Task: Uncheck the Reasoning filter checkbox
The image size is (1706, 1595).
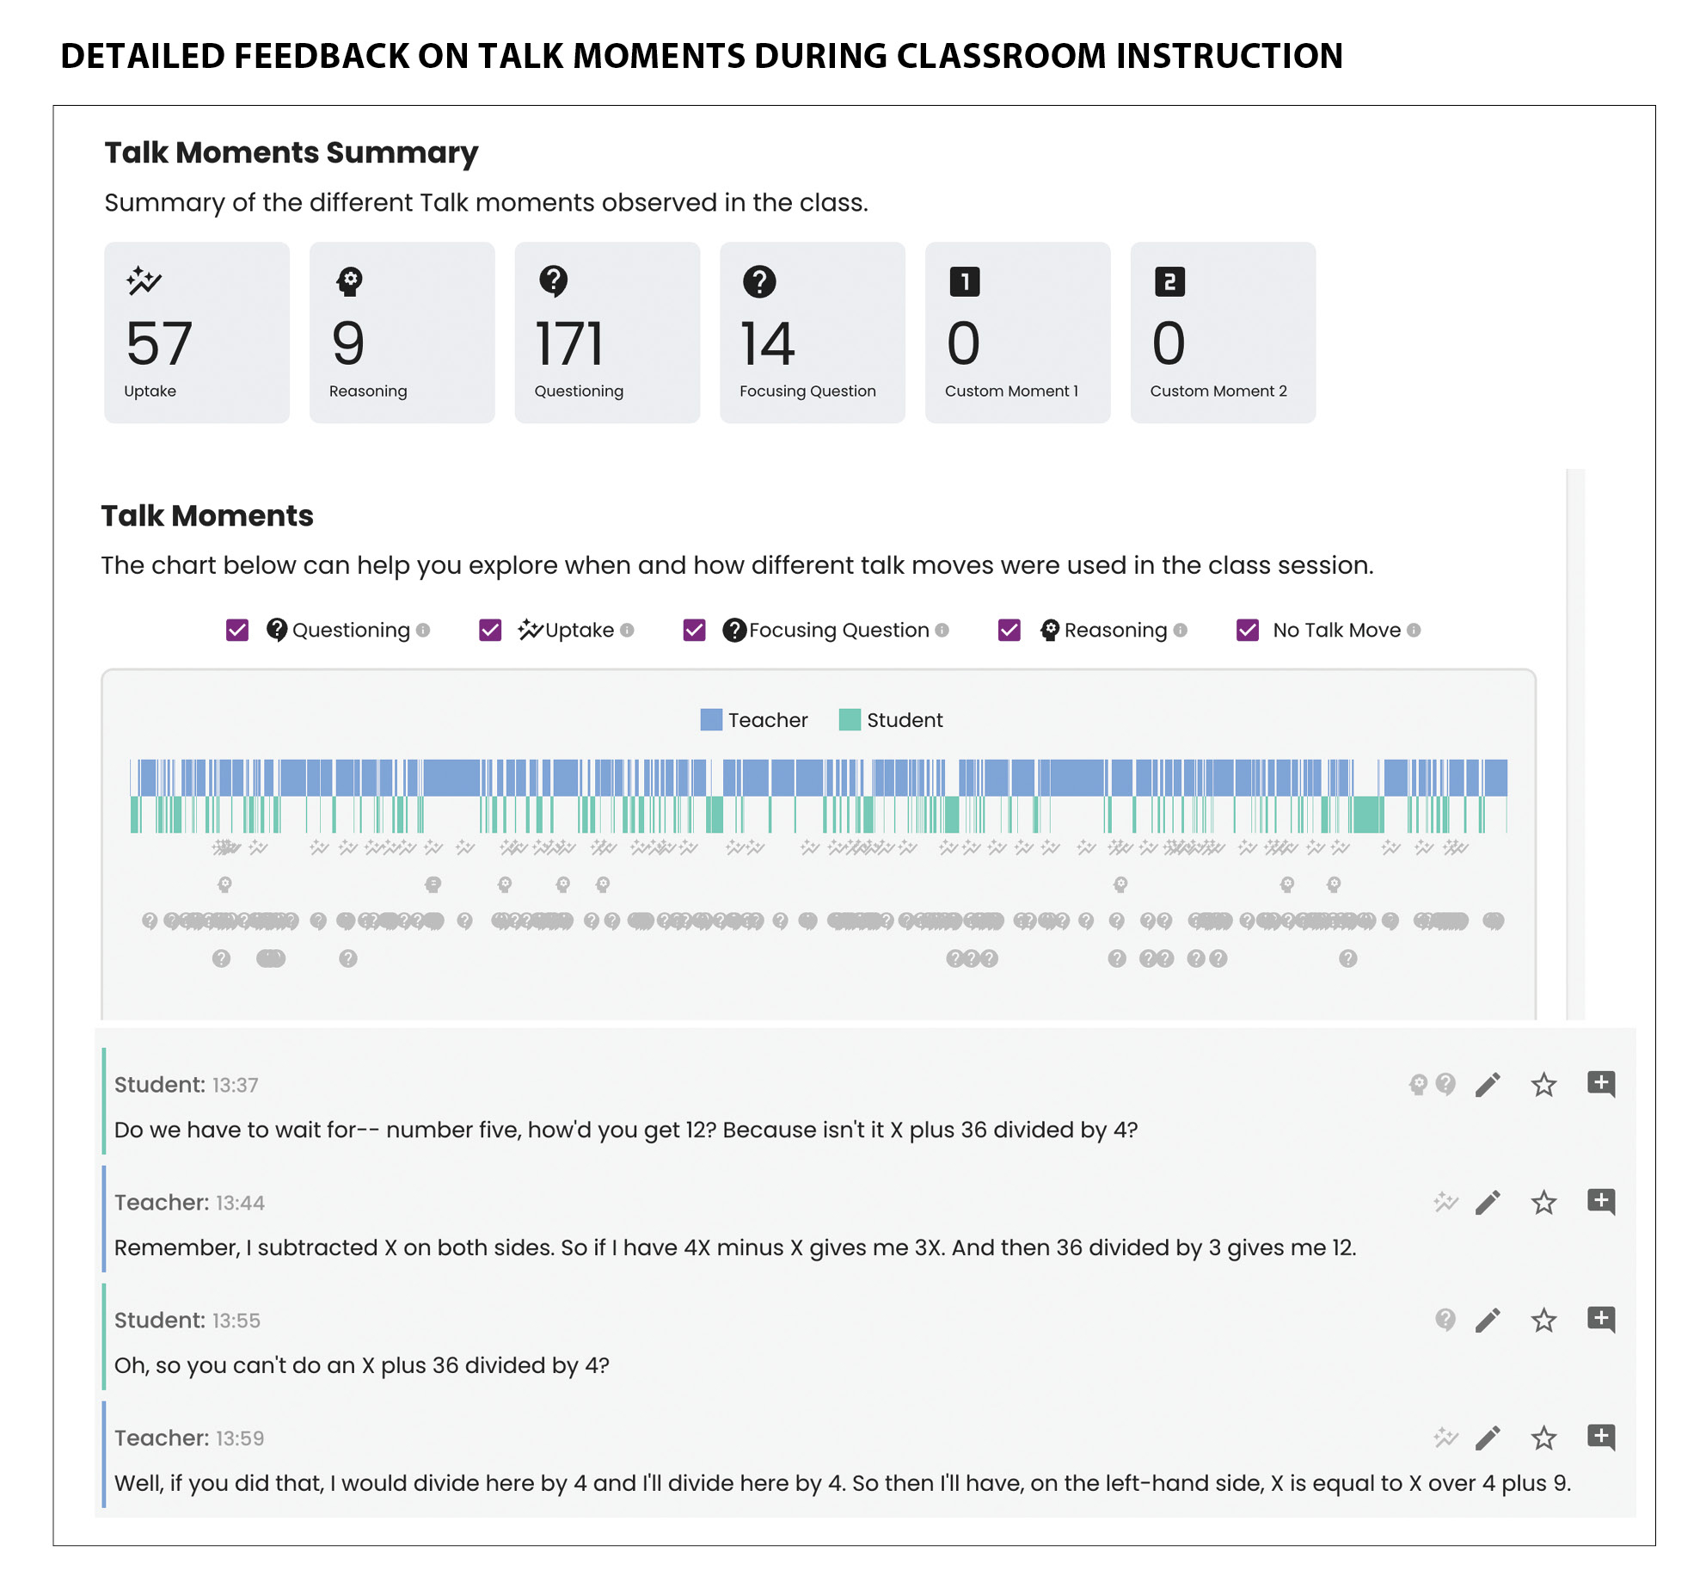Action: tap(1009, 631)
